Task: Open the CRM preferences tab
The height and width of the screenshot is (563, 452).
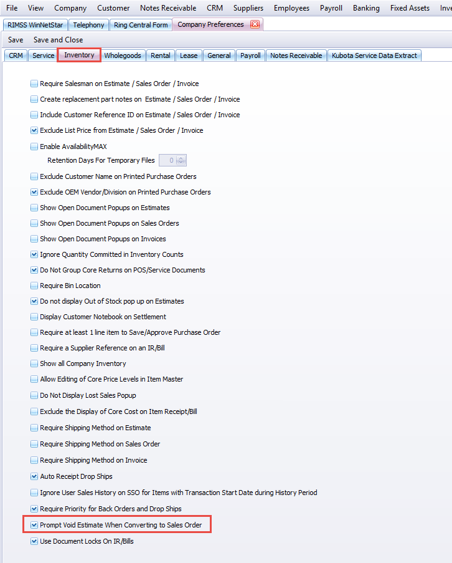Action: (x=16, y=55)
